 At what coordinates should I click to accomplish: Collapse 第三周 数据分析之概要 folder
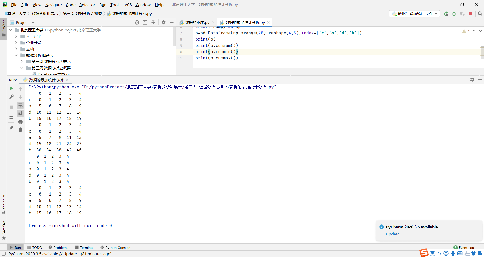22,68
